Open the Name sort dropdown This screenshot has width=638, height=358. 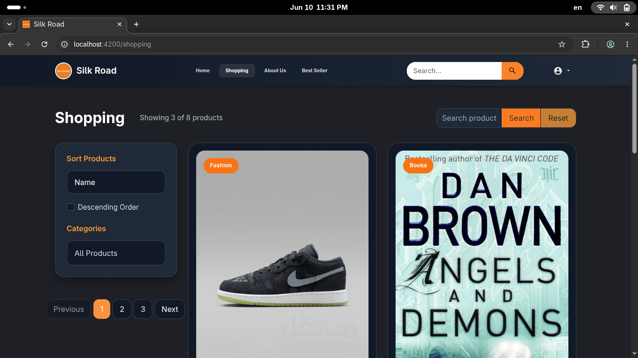[116, 182]
